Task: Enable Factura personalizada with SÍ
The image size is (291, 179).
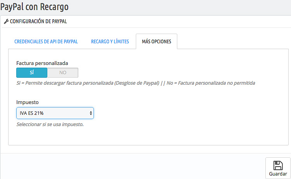Action: tap(32, 72)
